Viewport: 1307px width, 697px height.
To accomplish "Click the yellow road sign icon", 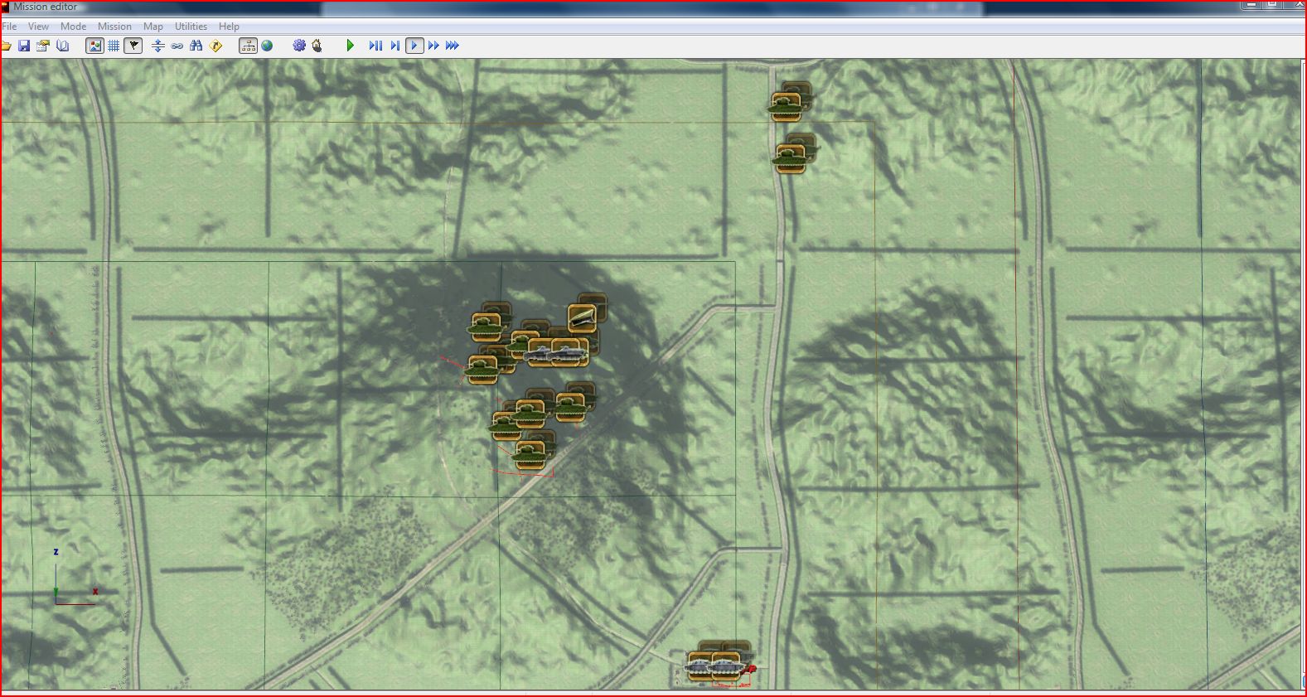I will [216, 46].
